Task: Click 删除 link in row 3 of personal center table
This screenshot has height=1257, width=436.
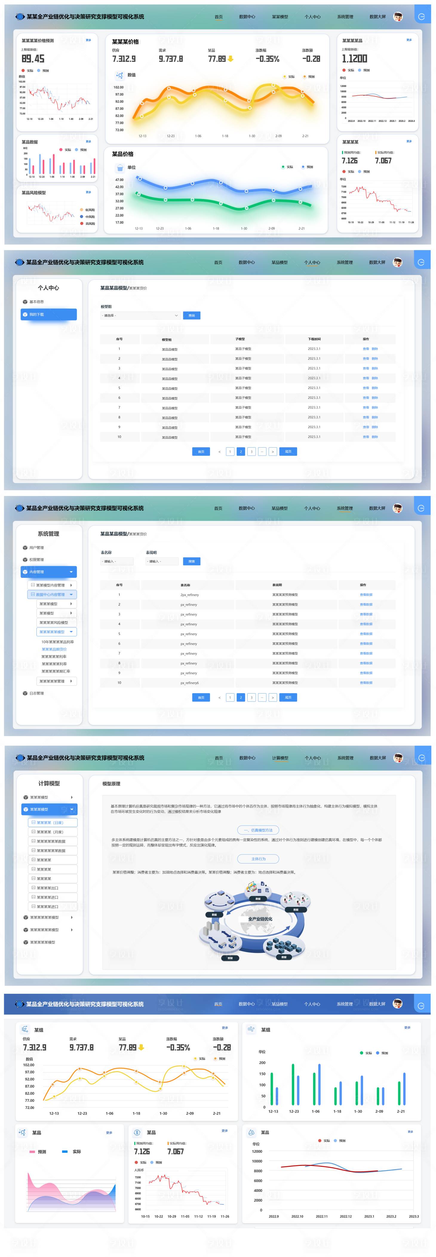Action: click(x=374, y=368)
